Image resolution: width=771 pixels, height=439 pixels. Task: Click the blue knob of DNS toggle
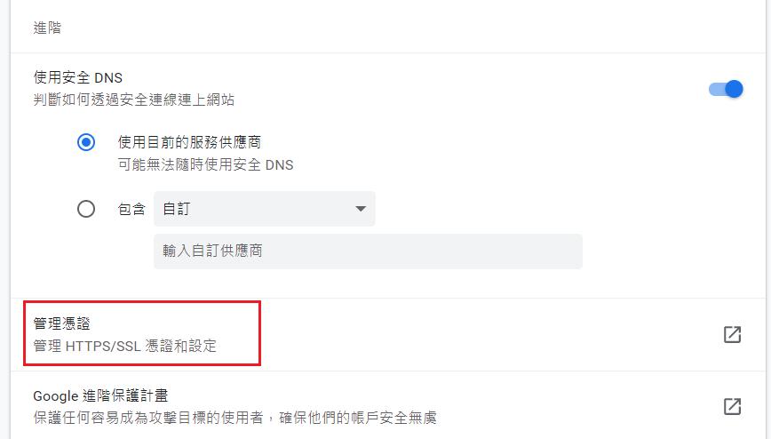[x=734, y=89]
